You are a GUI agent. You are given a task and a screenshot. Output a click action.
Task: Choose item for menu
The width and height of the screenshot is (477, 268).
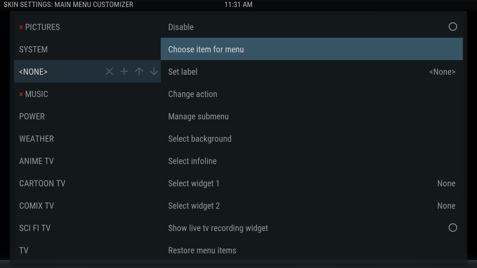[206, 49]
